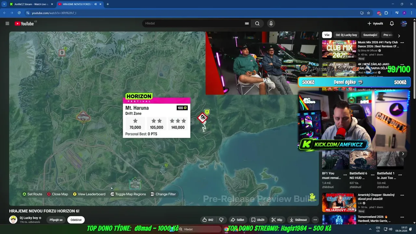Subscribe using the Odebírat button
This screenshot has width=416, height=234.
coord(76,220)
